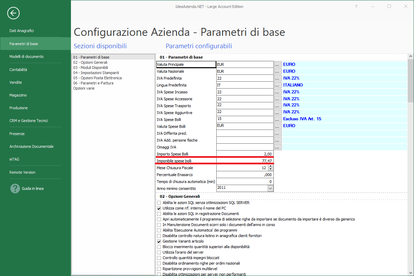Open lookup for IVA Spese Bolli

(278, 120)
